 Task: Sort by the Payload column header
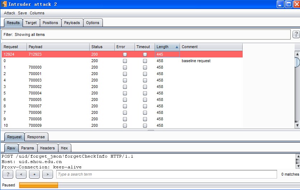pyautogui.click(x=58, y=47)
